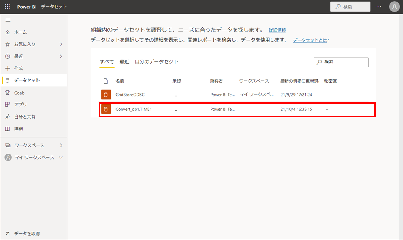Open more options ellipsis in header
403x240 pixels.
(x=379, y=7)
